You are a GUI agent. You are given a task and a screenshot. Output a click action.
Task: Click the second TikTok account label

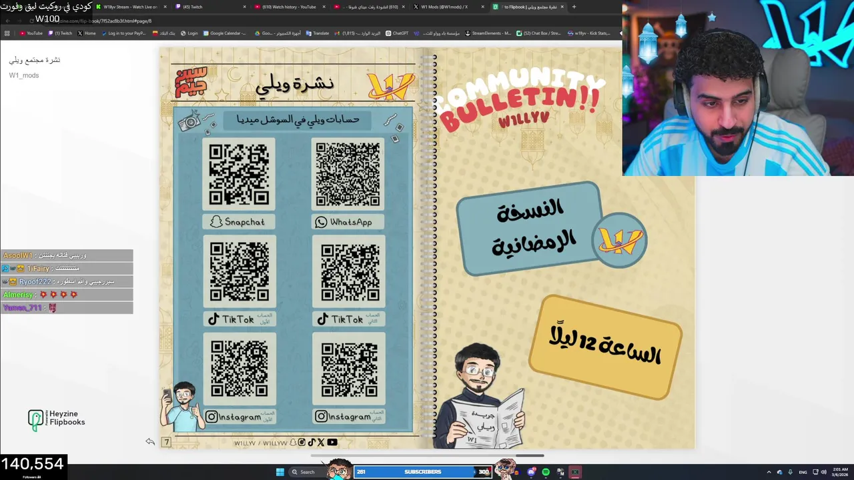pyautogui.click(x=348, y=319)
